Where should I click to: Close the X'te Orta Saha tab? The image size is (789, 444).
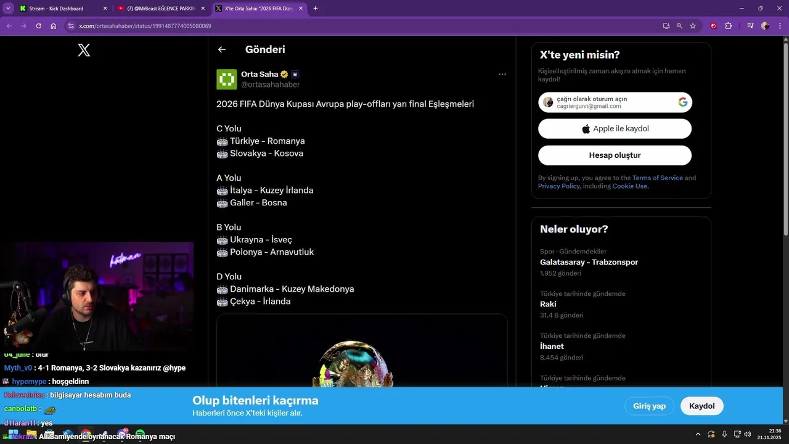tap(301, 9)
